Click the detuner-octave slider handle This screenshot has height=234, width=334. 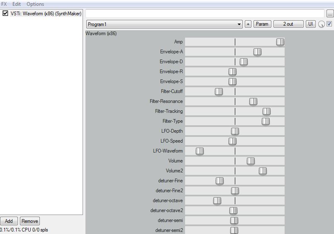click(x=217, y=201)
